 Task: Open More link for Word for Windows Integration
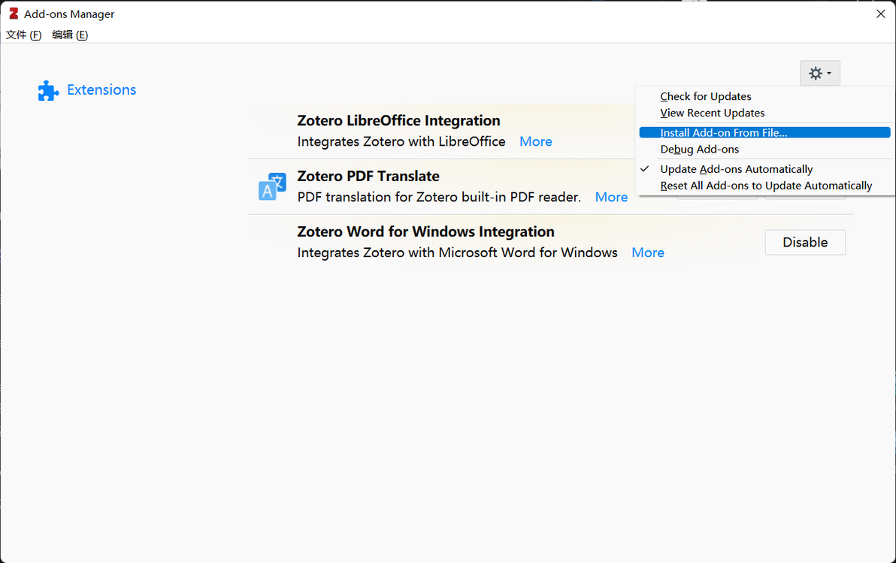point(647,253)
